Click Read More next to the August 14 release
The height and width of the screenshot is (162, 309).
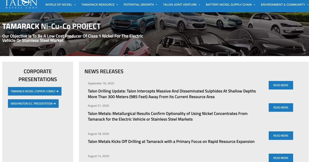281,158
